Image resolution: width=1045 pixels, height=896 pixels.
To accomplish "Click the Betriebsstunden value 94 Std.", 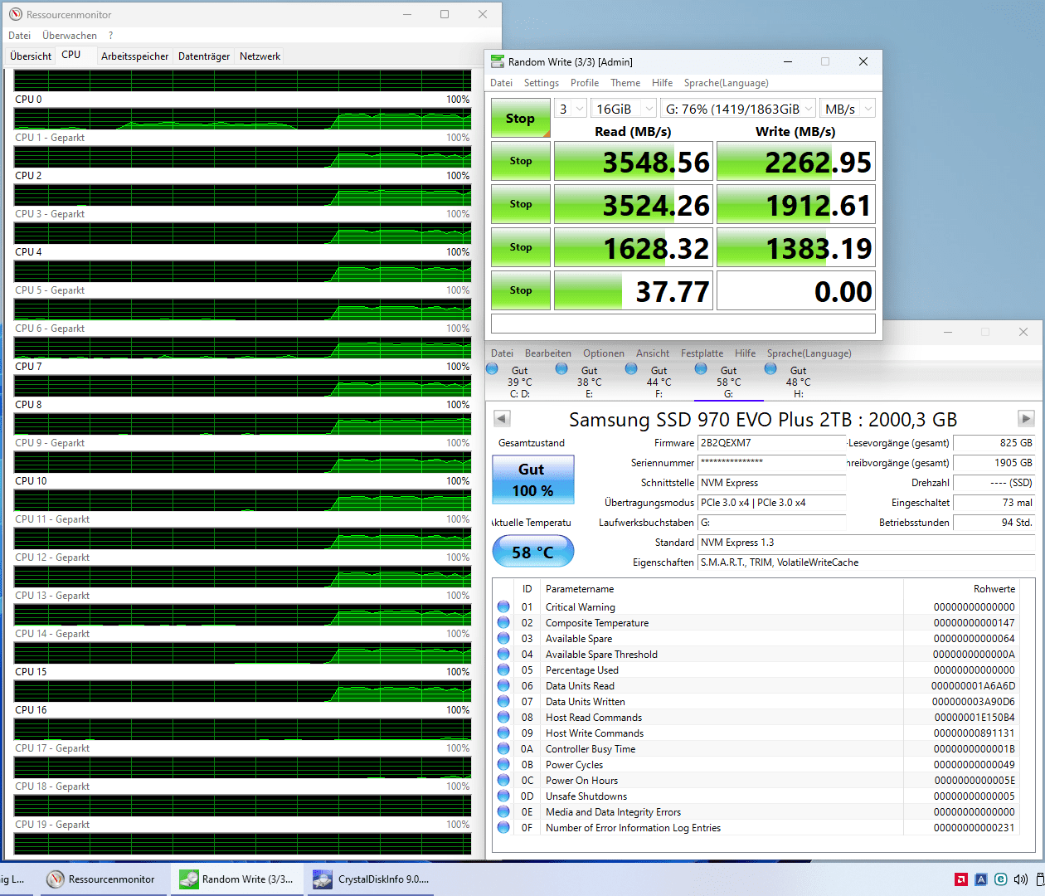I will tap(994, 523).
